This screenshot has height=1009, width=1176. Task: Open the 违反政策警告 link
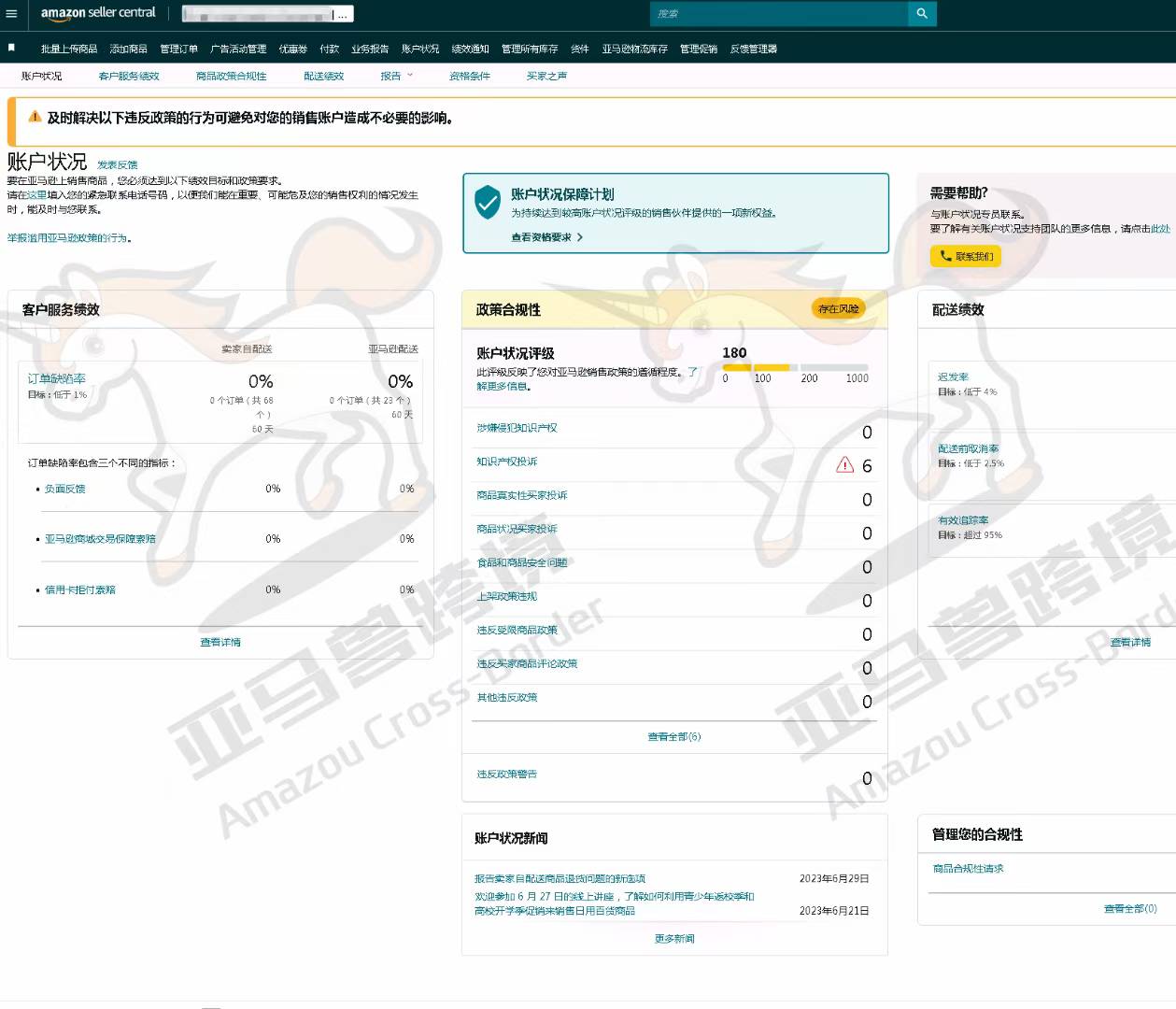[507, 774]
